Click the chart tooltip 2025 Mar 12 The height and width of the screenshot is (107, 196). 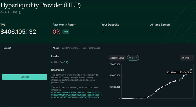(179, 72)
